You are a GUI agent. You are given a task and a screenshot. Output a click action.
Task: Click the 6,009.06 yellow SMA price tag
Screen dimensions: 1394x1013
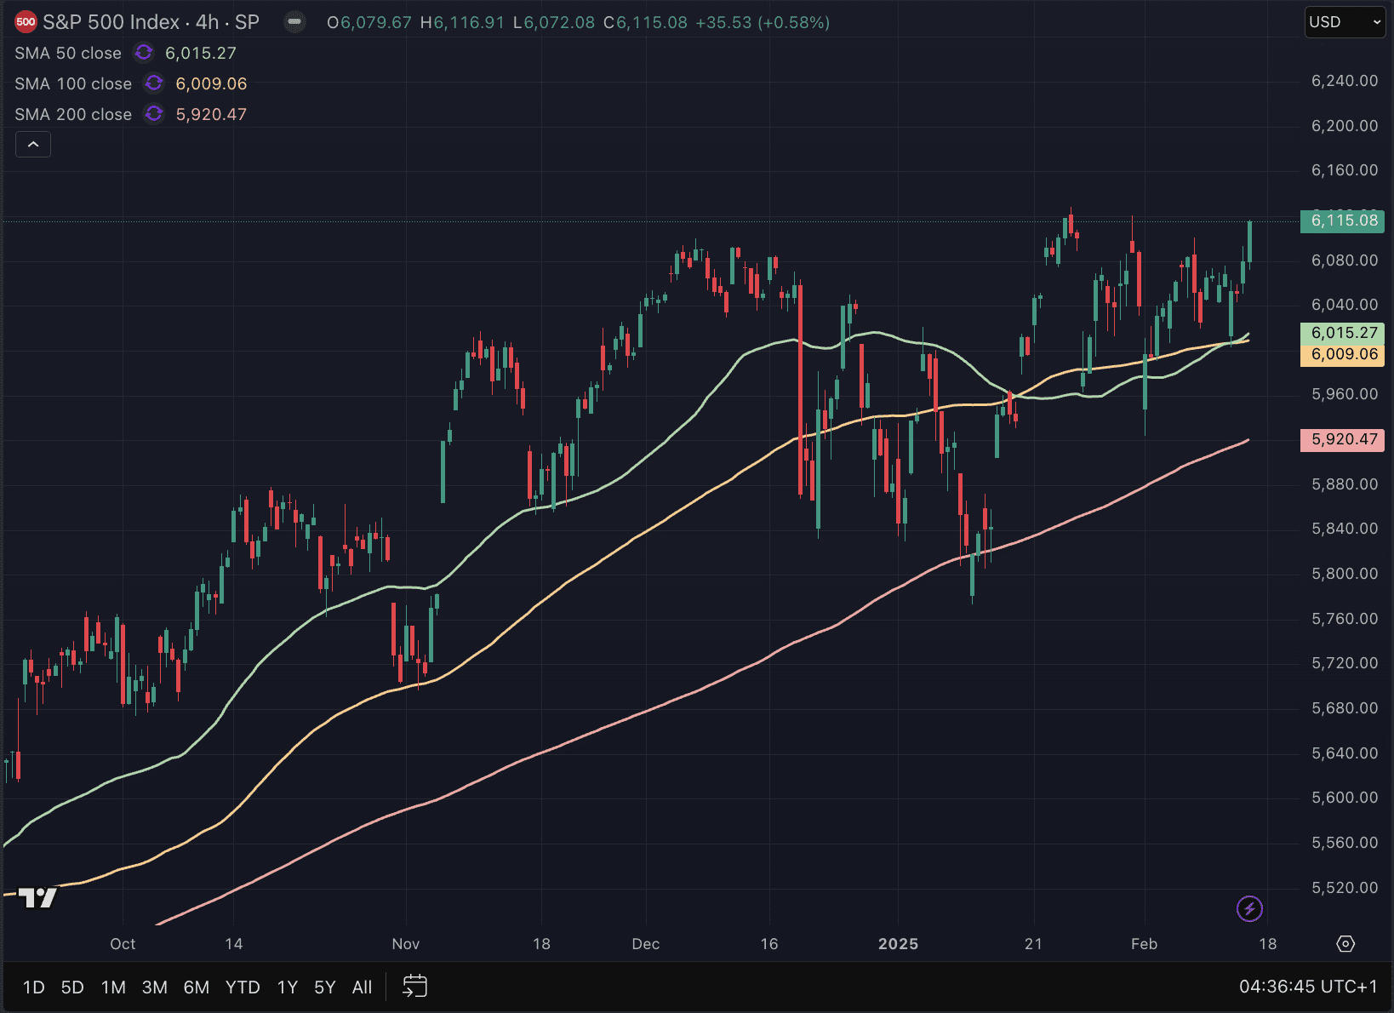coord(1343,354)
